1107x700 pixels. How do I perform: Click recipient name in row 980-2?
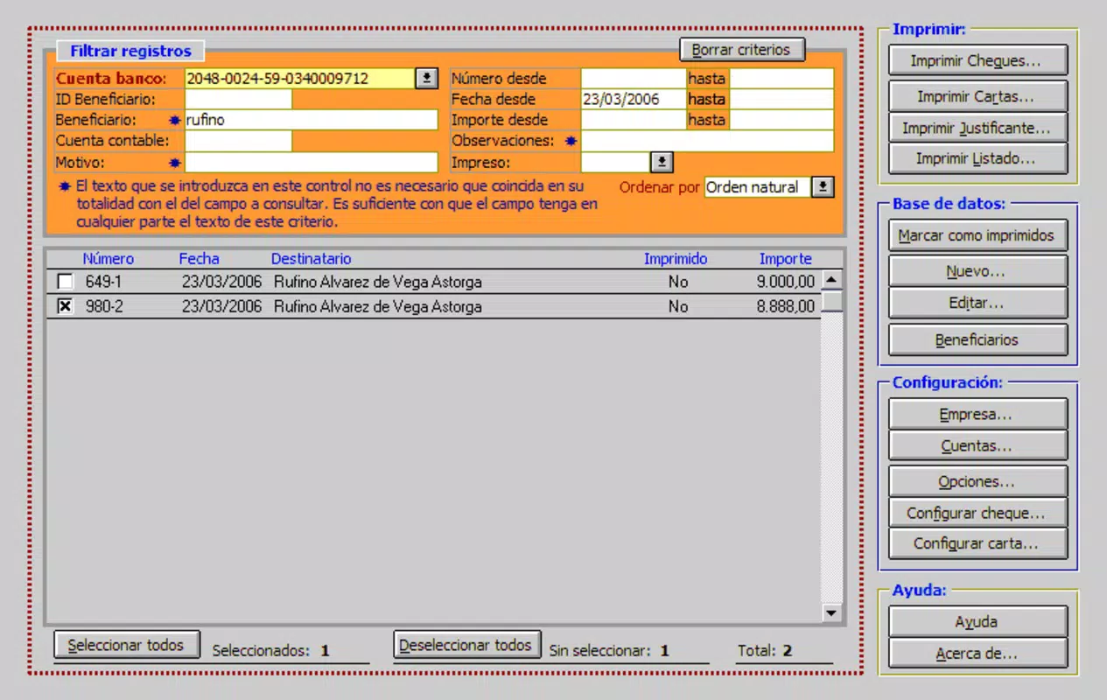click(377, 306)
